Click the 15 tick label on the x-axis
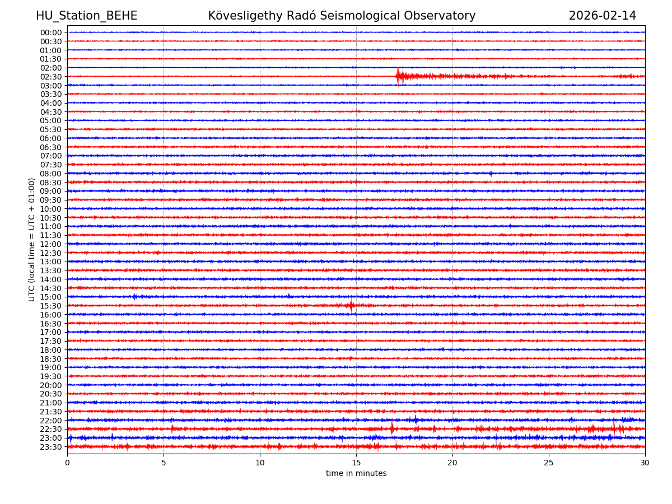672x504 pixels. point(356,463)
